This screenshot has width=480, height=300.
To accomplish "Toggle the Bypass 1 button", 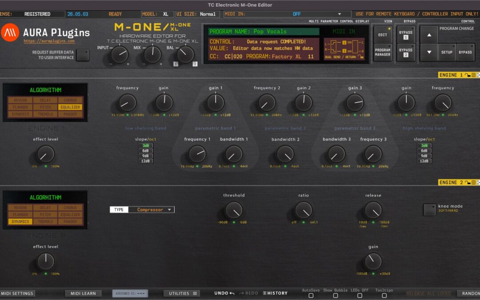I will pyautogui.click(x=405, y=35).
